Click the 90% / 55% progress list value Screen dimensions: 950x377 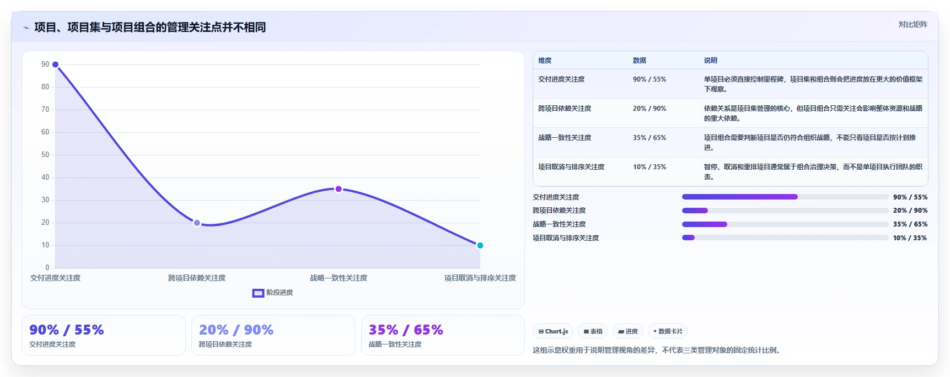pos(910,197)
